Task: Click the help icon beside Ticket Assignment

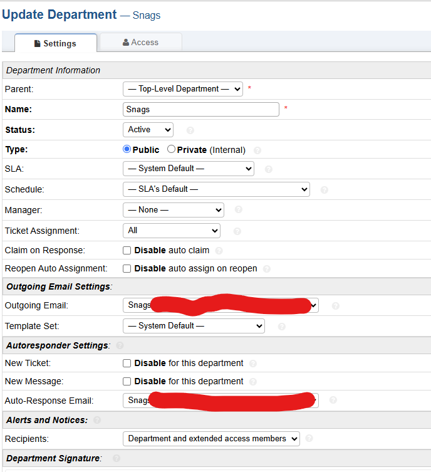Action: click(237, 231)
